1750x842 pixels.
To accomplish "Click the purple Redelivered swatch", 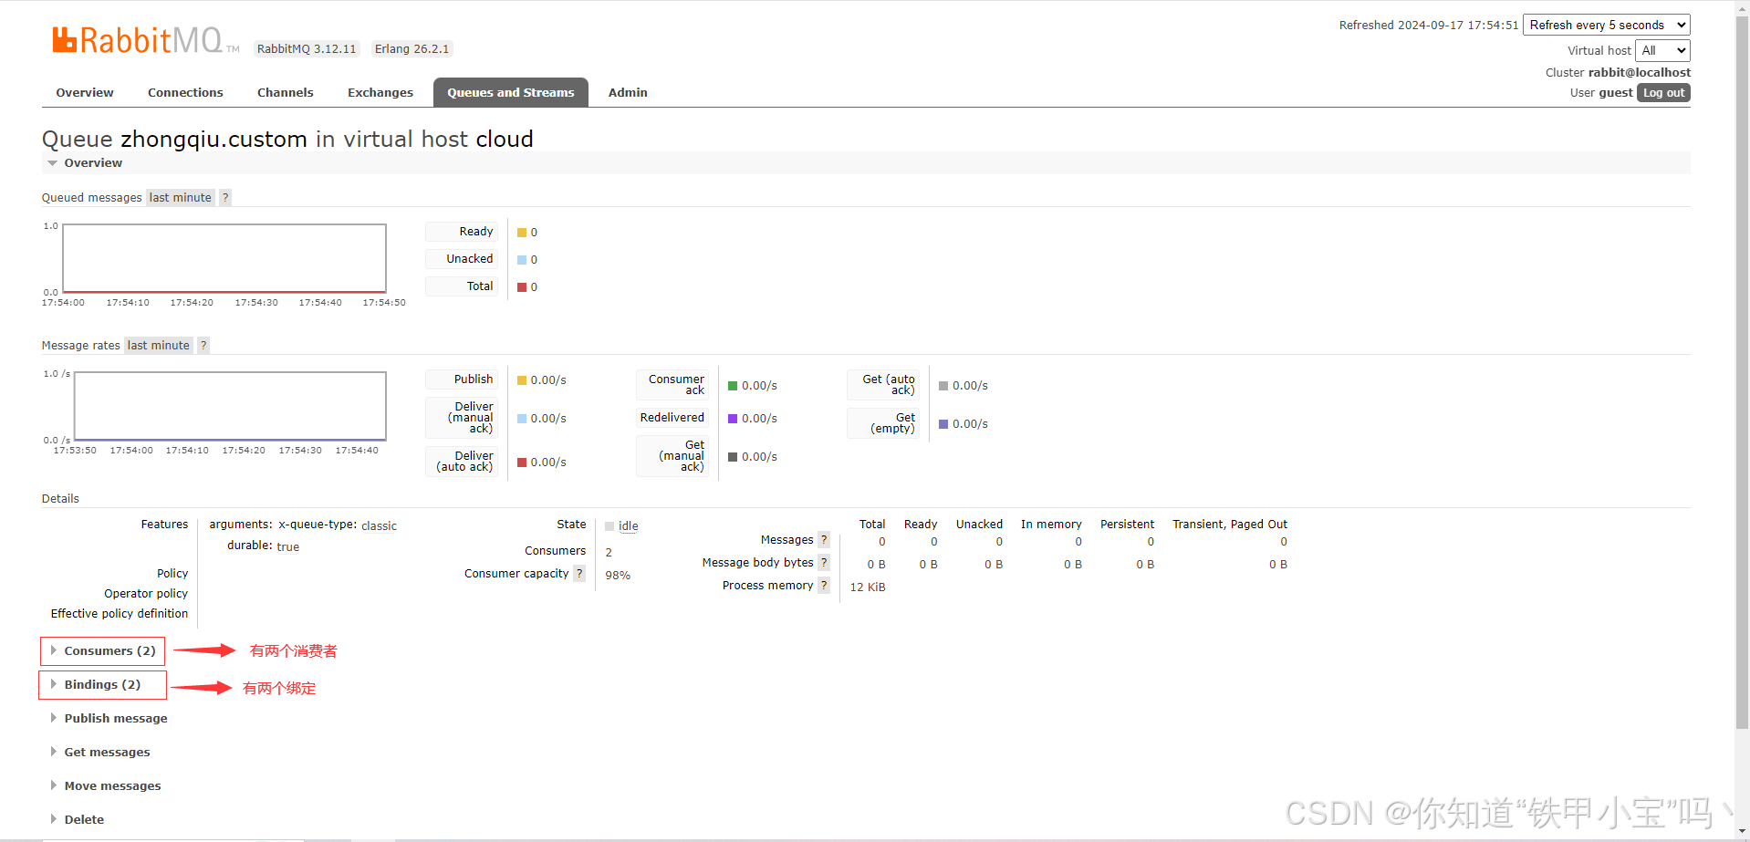I will [x=733, y=419].
